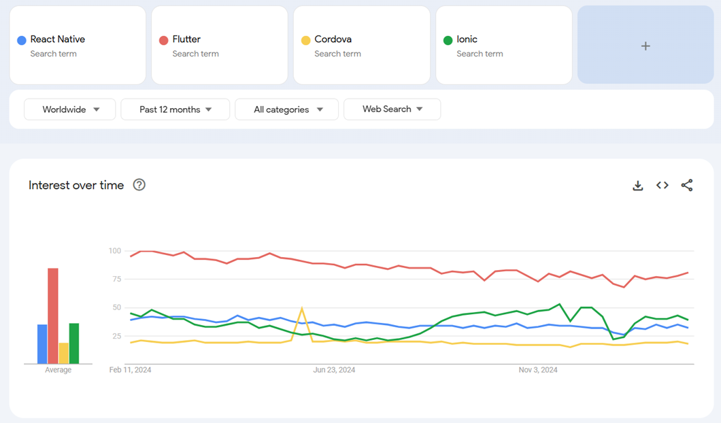Select the Flutter search term card
The image size is (721, 423).
pos(220,45)
